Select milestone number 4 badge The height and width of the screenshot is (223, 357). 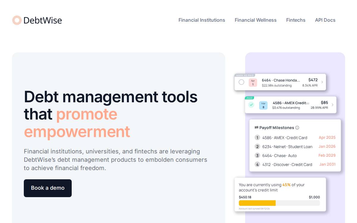click(257, 164)
